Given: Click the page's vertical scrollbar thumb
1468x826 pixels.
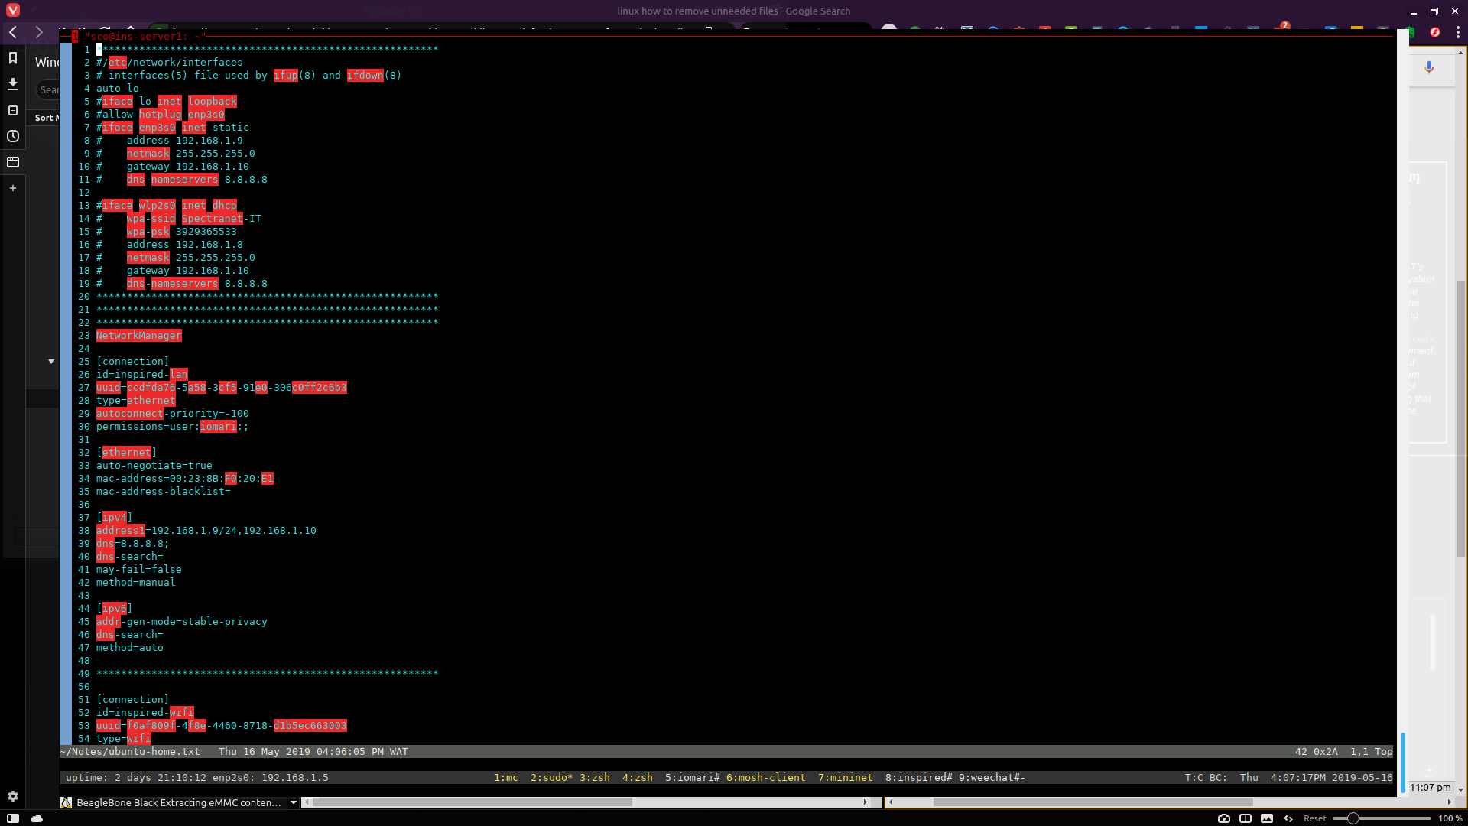Looking at the screenshot, I should [1460, 419].
